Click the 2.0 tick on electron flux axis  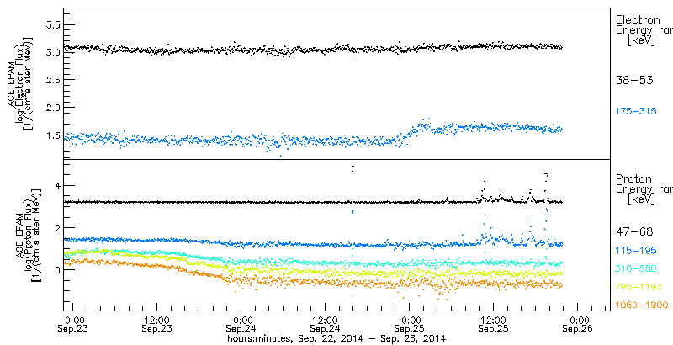[53, 107]
